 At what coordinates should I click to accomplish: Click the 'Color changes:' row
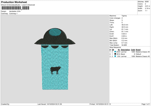[x=116, y=18]
